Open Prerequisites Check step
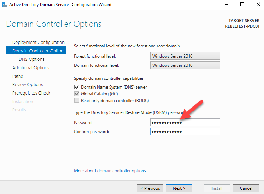Screen dimensions: 264x194 tap(31, 93)
